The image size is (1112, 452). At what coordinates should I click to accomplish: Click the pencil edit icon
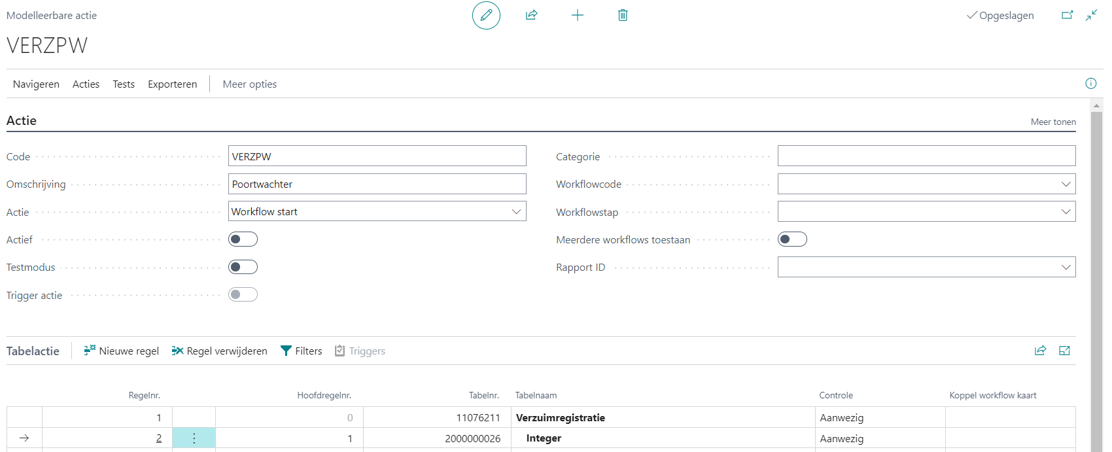486,15
